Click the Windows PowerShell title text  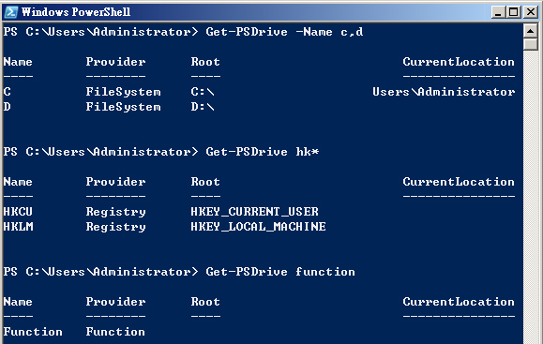coord(76,12)
